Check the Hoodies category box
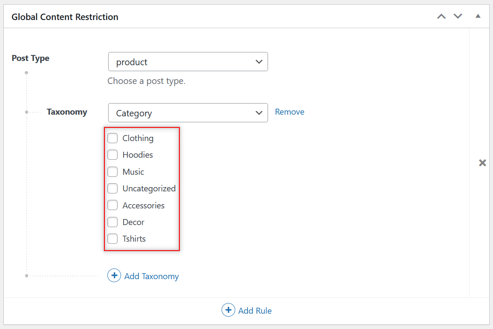Viewport: 493px width, 329px height. pyautogui.click(x=112, y=155)
